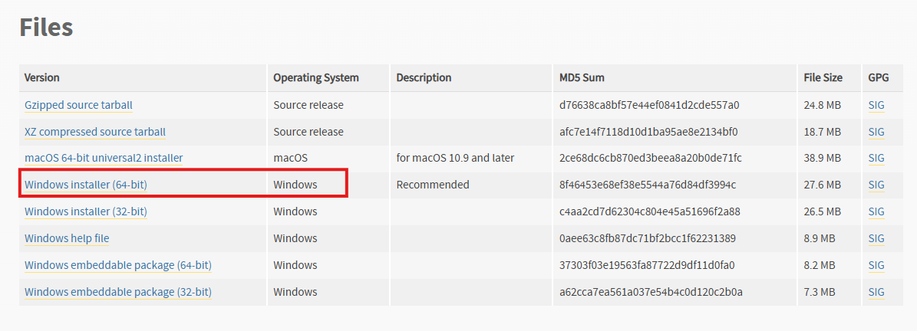Screen dimensions: 917x331
Task: Select the Windows installer (32-bit) link
Action: (x=86, y=211)
